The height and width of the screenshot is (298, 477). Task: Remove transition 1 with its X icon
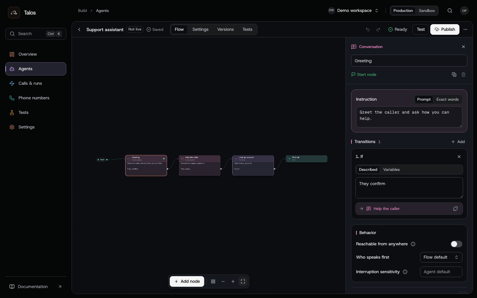[x=459, y=157]
